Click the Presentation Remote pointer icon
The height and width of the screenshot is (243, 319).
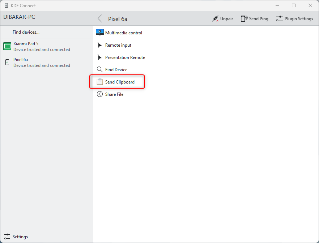(99, 57)
